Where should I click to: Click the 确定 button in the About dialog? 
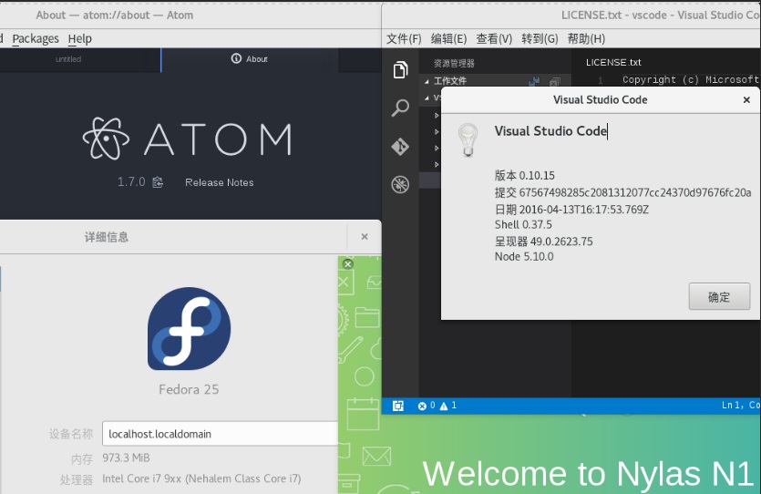(719, 296)
